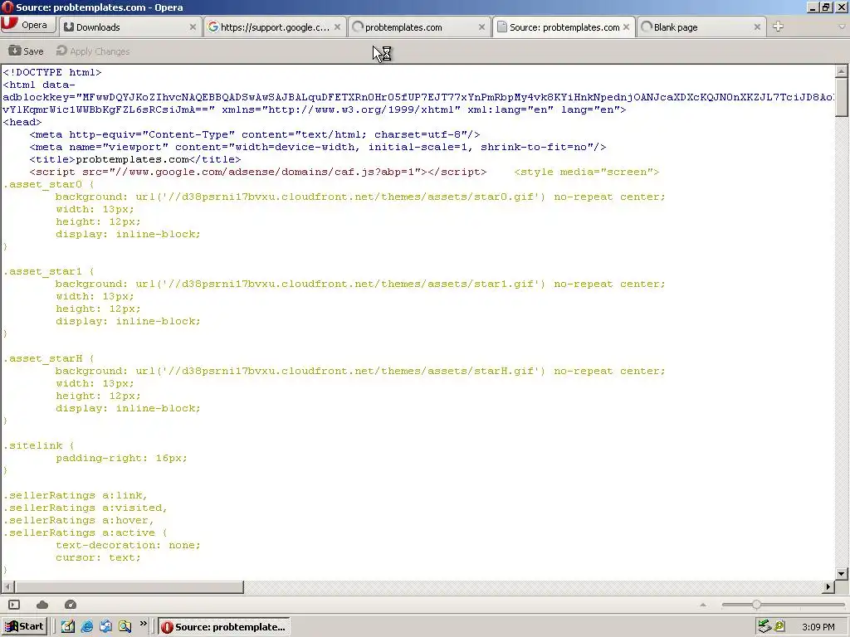
Task: Click the .sellerRatings a:hover selector
Action: [x=79, y=520]
